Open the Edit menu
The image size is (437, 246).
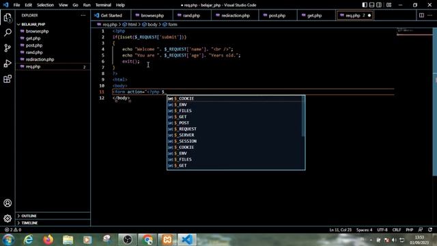pos(28,5)
